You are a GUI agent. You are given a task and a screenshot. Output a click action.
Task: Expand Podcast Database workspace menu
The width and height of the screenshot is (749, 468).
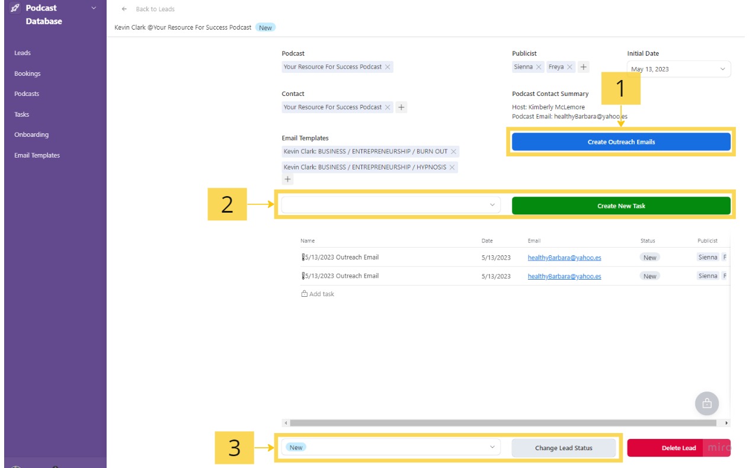pos(93,8)
